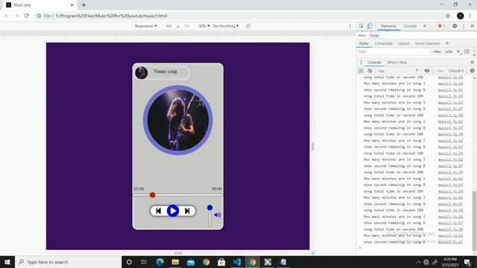Image resolution: width=477 pixels, height=268 pixels.
Task: Open a new browser tab with plus button
Action: 83,5
